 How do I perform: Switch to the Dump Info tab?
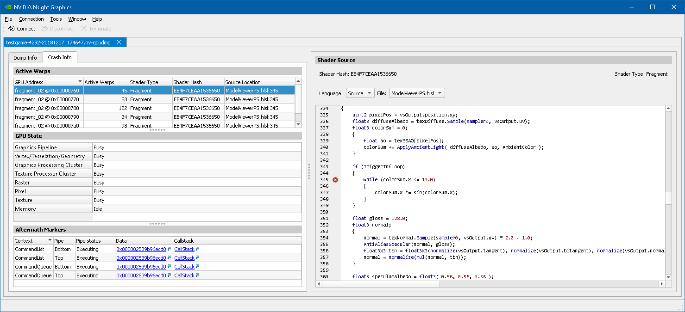pyautogui.click(x=25, y=58)
